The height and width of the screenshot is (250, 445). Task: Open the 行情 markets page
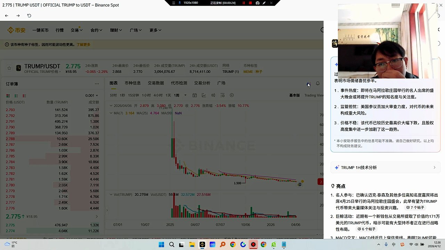59,30
